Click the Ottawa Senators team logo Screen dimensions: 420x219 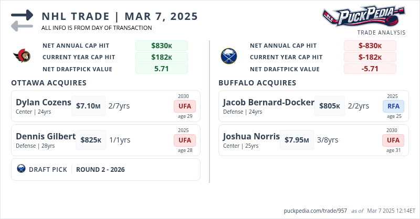click(22, 56)
